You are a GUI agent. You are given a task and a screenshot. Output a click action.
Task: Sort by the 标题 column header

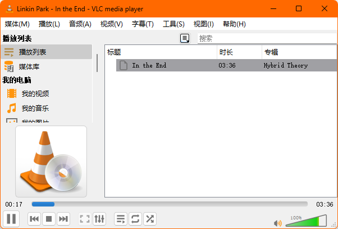click(x=161, y=52)
